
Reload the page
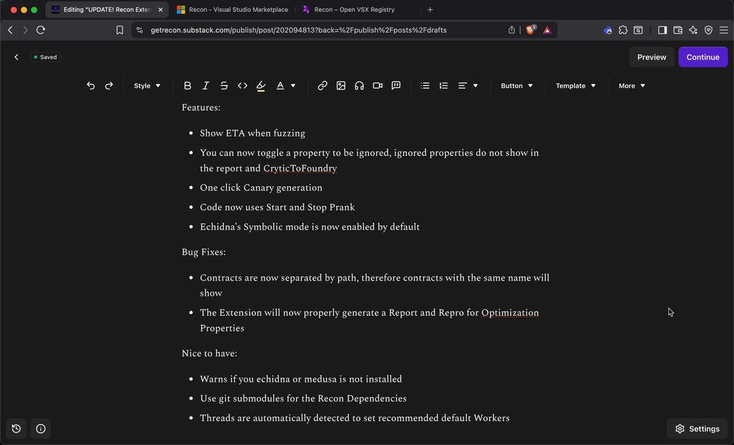41,30
